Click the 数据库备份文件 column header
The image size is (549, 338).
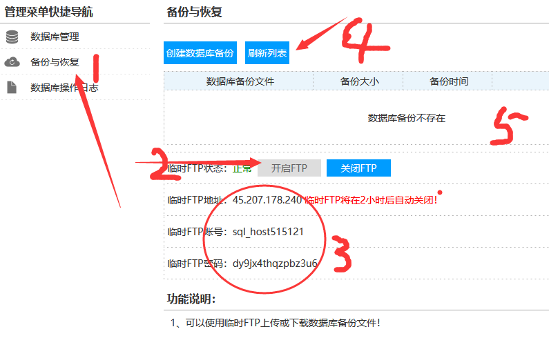click(240, 81)
